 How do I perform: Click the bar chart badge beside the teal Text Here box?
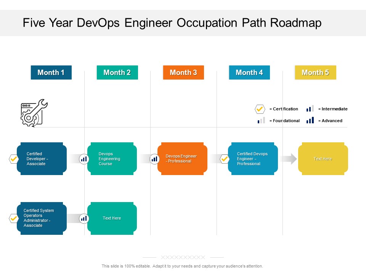tap(84, 218)
